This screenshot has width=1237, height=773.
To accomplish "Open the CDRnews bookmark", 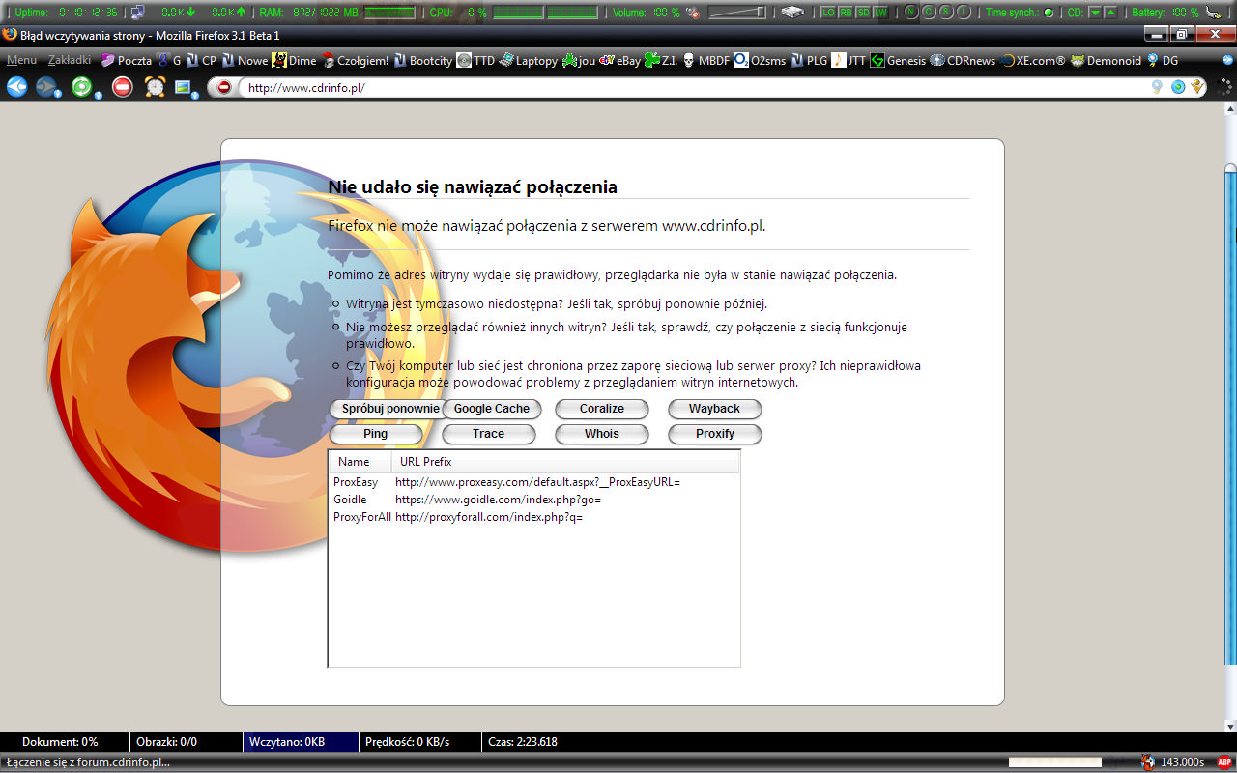I will [x=963, y=60].
